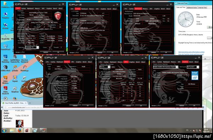Select CPU tab in the Caches window
Viewport: 213px width, 140px height.
(72, 9)
